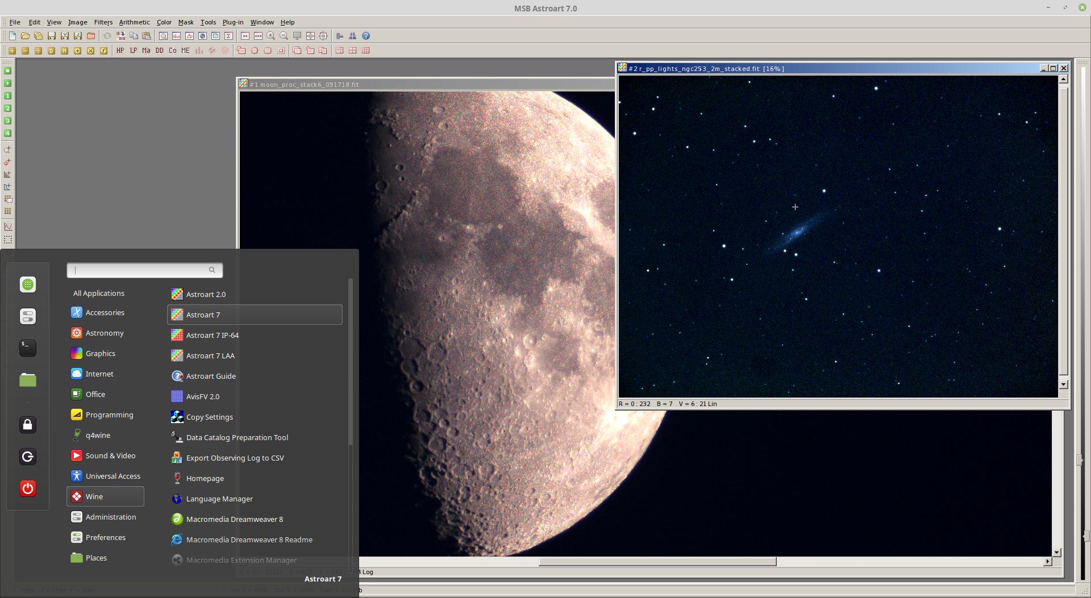Open the Mask menu

[186, 22]
